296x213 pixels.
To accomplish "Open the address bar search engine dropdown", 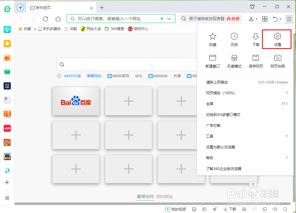I will coord(168,18).
